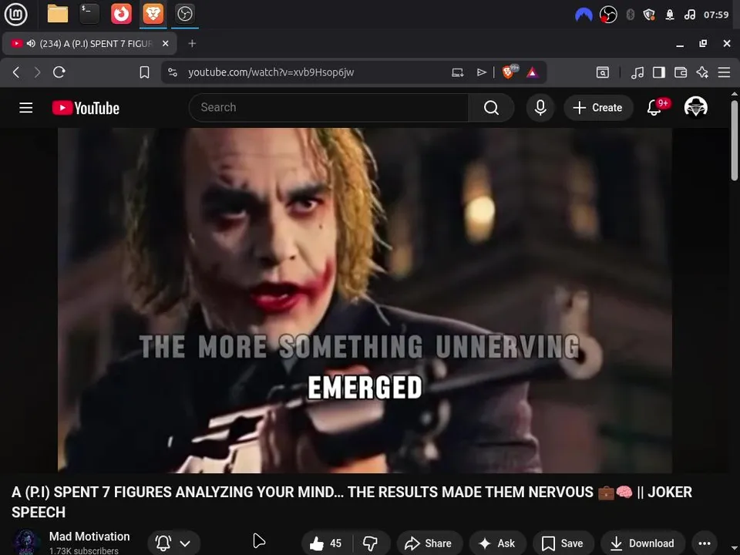Click the Download button
This screenshot has height=555, width=740.
(x=642, y=543)
